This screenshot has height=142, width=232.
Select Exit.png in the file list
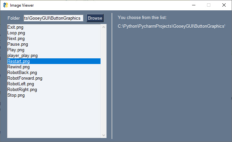(15, 27)
